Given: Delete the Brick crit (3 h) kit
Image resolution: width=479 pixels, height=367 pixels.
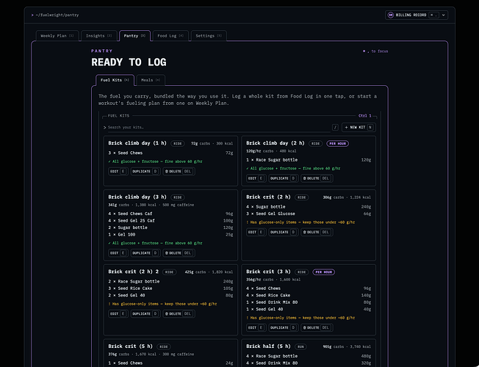Looking at the screenshot, I should click(x=317, y=327).
